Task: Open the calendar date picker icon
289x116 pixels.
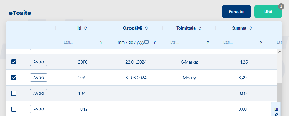Action: click(x=146, y=42)
